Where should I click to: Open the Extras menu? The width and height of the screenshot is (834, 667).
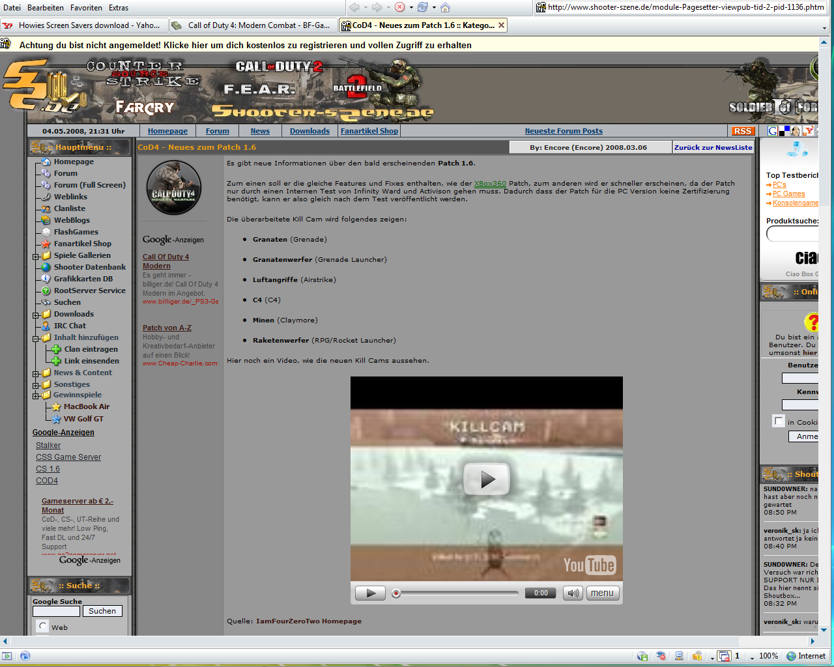tap(119, 8)
